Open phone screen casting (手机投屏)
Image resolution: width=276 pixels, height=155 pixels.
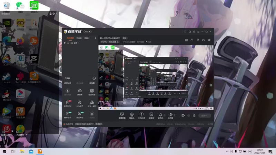(x=141, y=116)
